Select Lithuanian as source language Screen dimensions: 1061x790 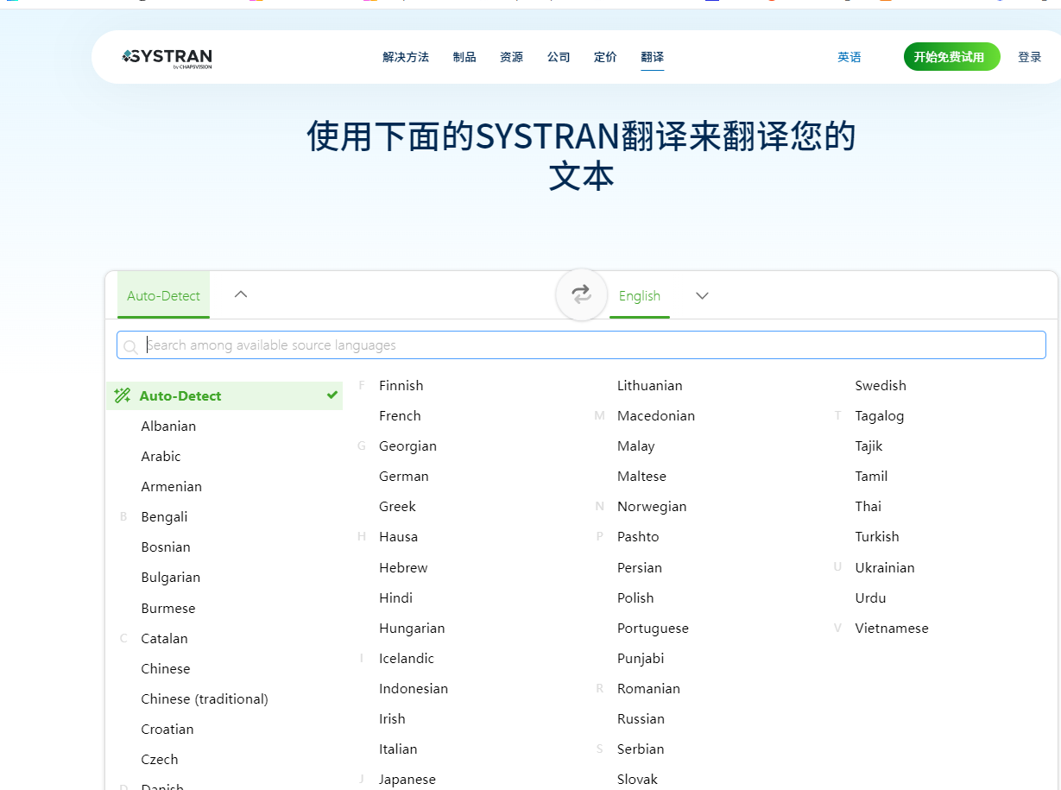tap(650, 385)
